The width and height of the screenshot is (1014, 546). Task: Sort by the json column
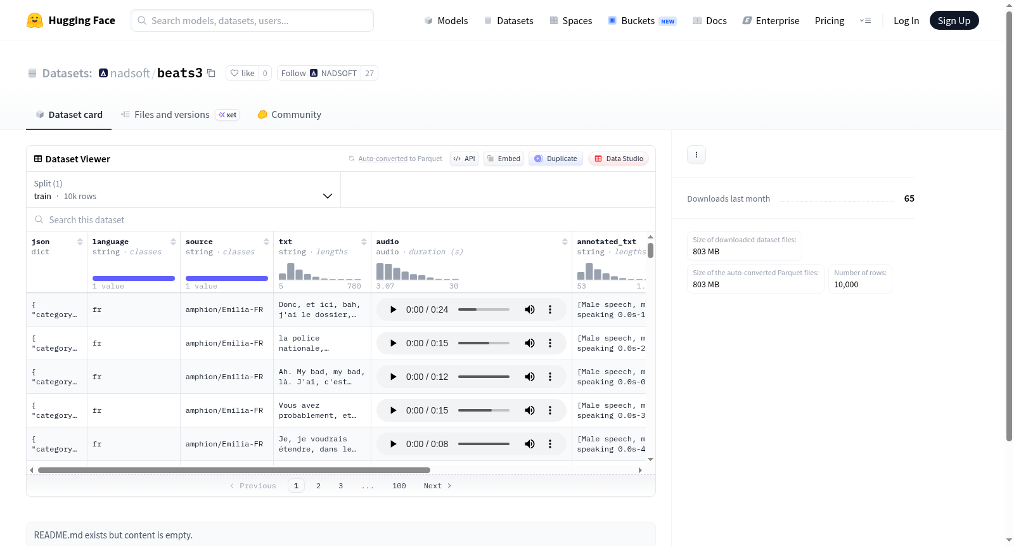coord(80,242)
